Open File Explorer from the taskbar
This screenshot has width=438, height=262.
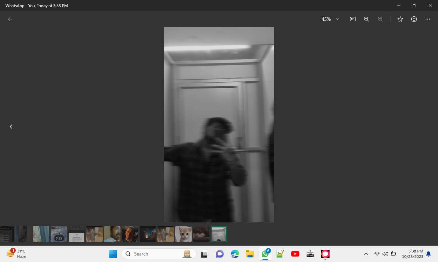(250, 254)
